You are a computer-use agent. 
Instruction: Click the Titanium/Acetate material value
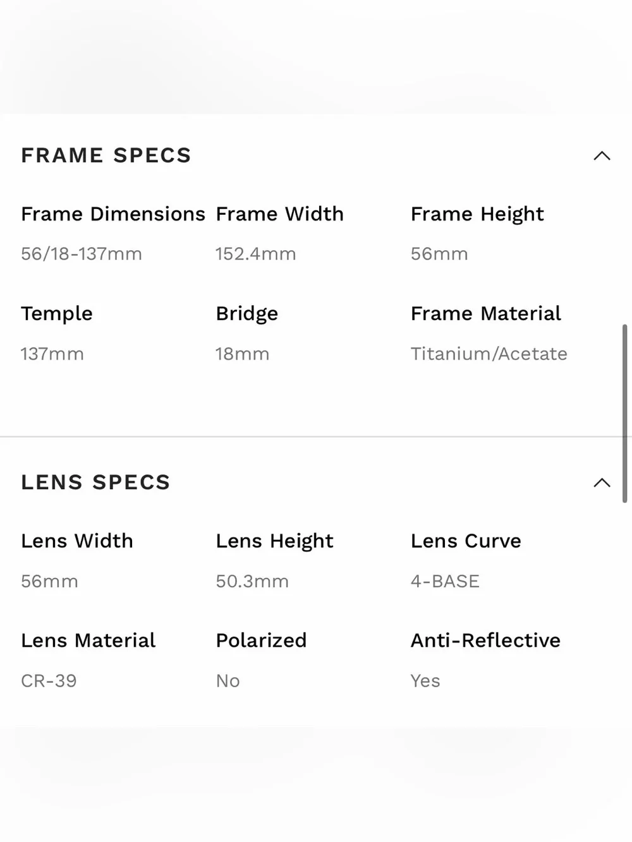489,354
